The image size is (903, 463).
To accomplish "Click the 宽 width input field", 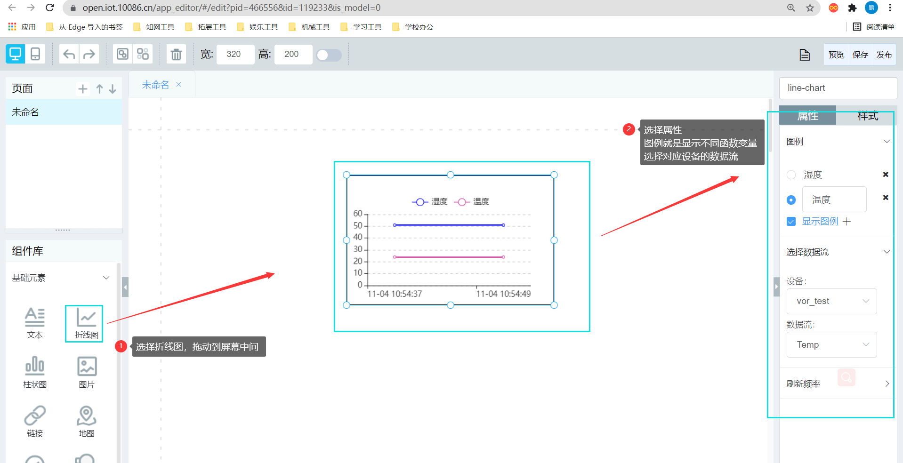I will tap(235, 55).
